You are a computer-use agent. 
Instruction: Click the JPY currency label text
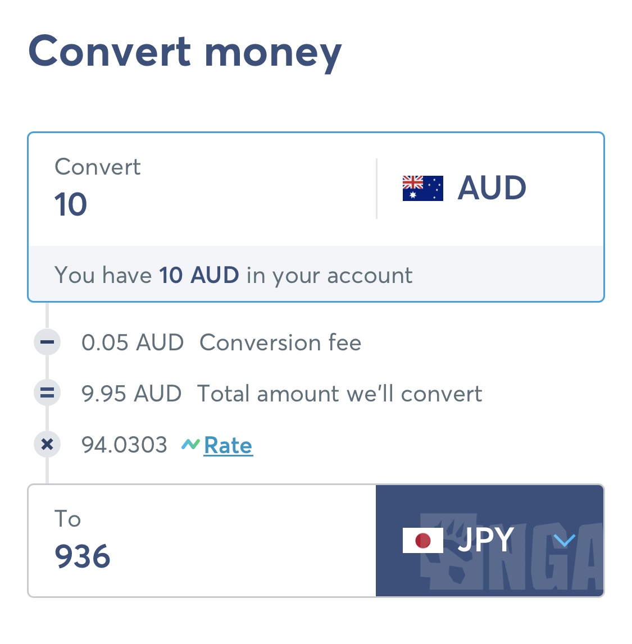488,540
